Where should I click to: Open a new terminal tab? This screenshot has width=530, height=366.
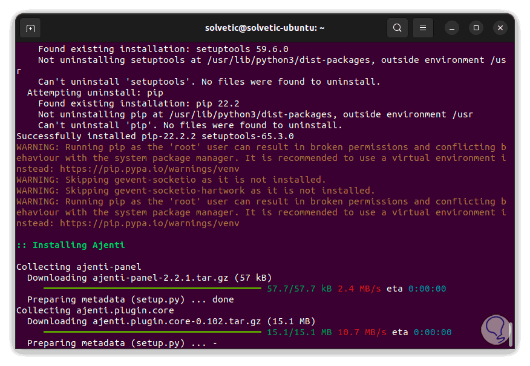(x=31, y=28)
